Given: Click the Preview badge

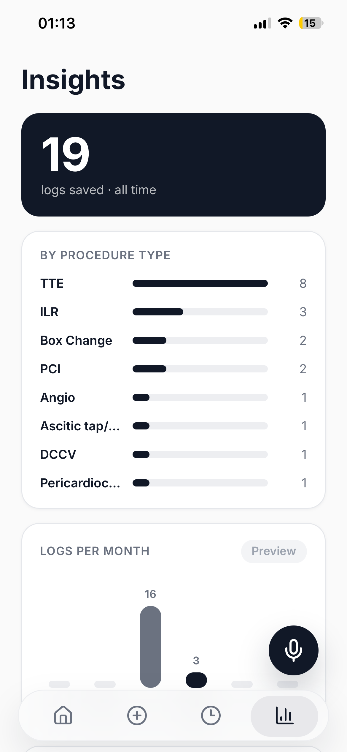Looking at the screenshot, I should tap(274, 551).
